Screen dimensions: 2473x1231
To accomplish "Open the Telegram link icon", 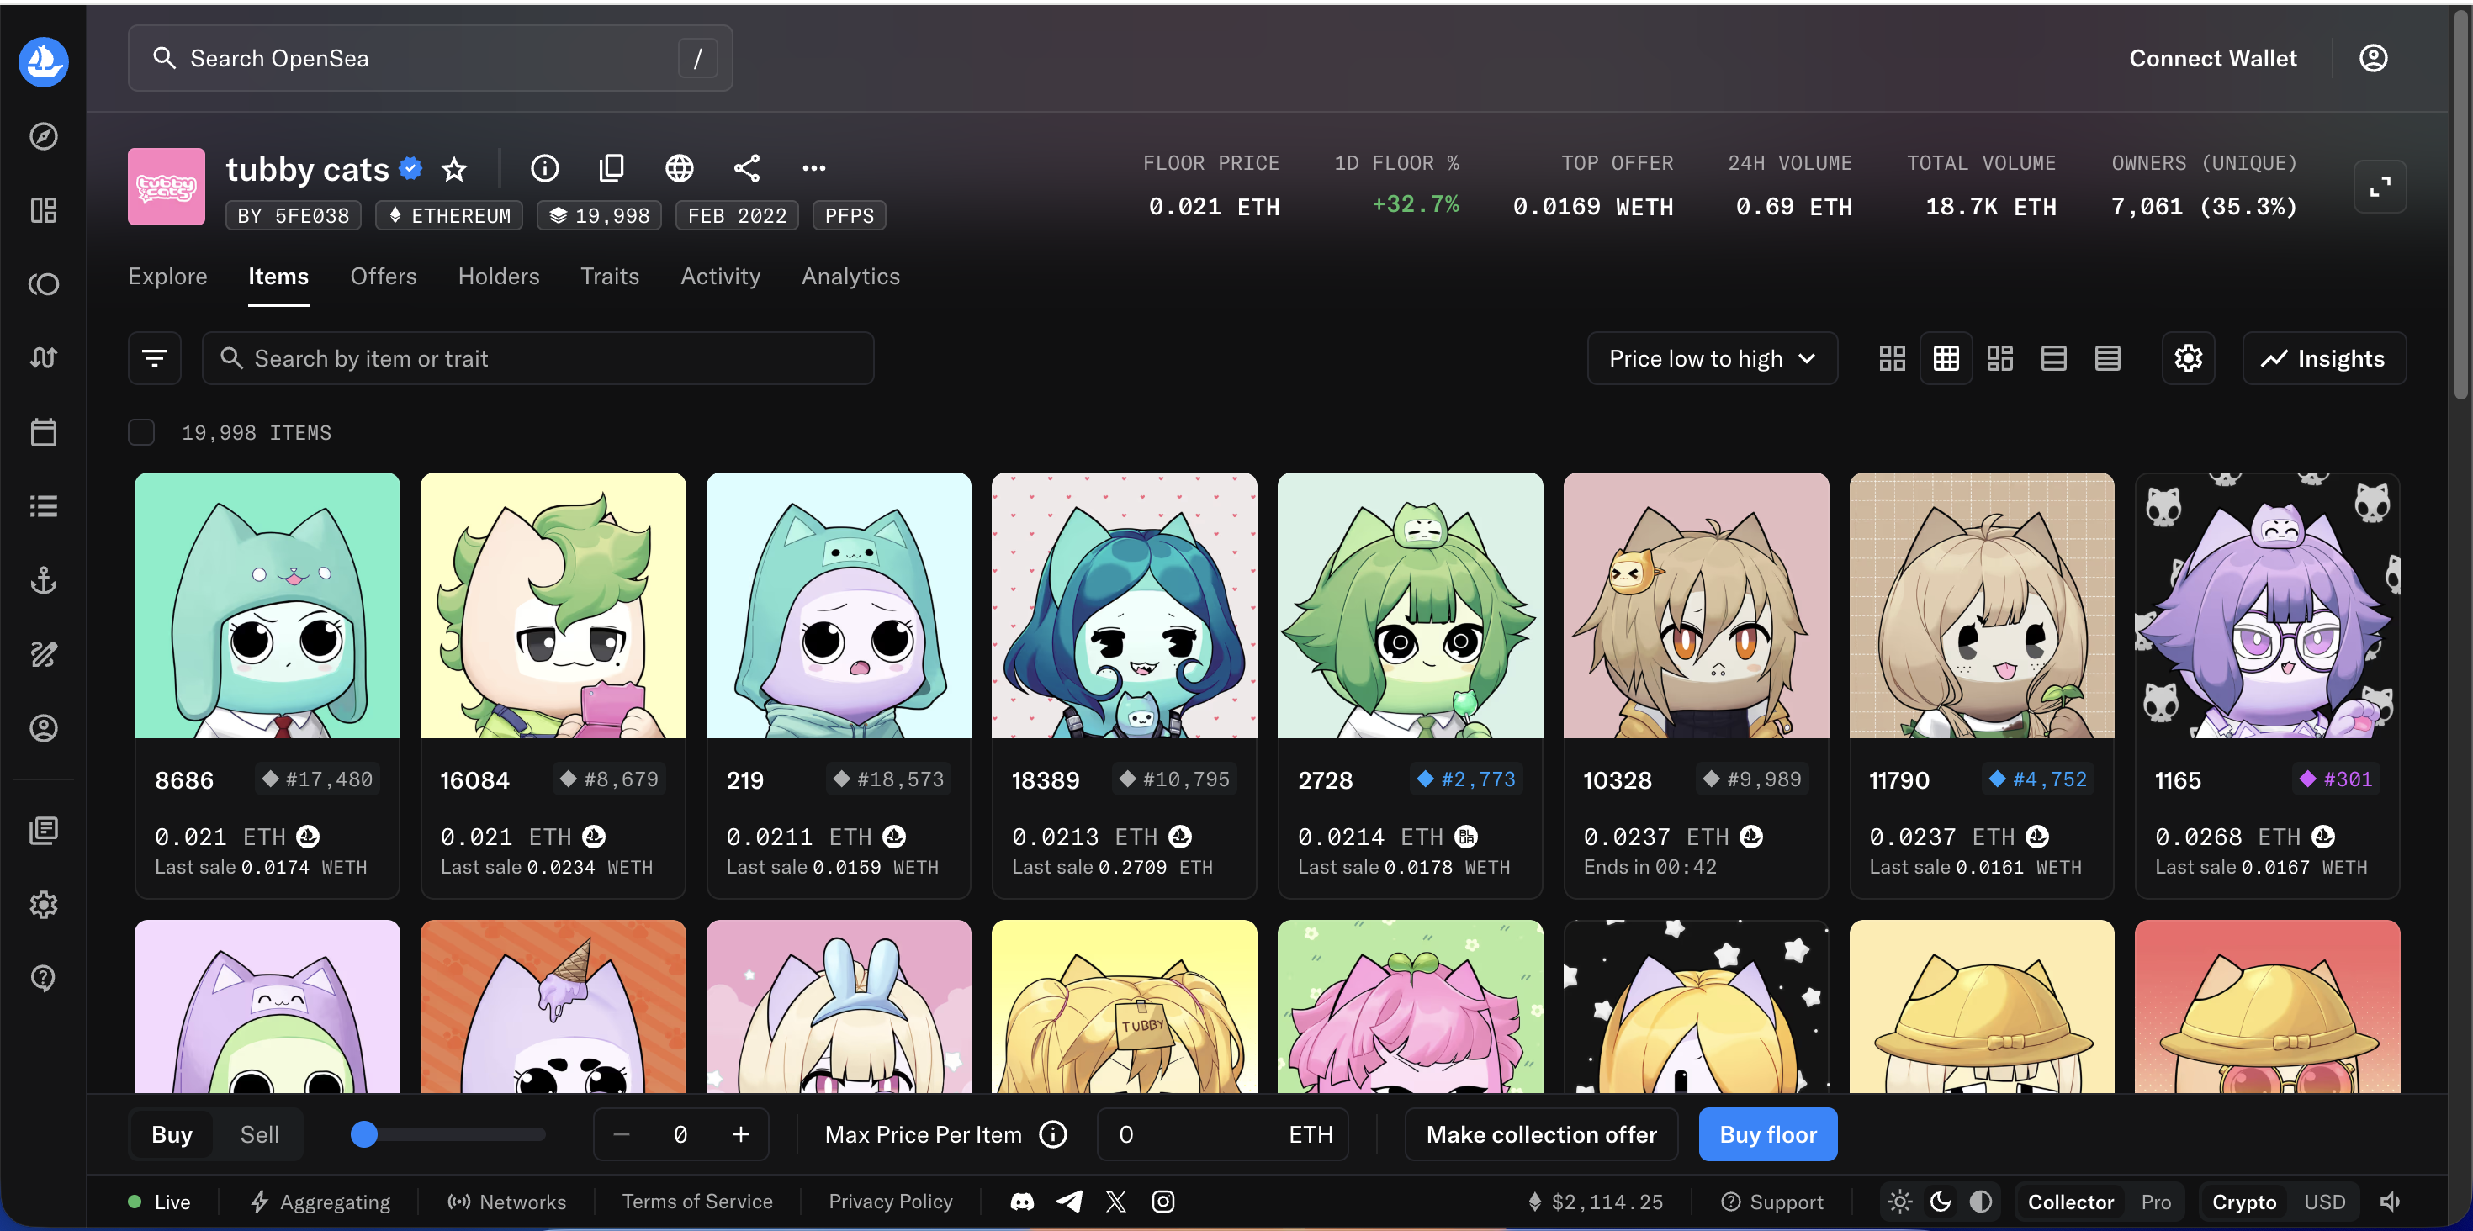I will tap(1069, 1202).
